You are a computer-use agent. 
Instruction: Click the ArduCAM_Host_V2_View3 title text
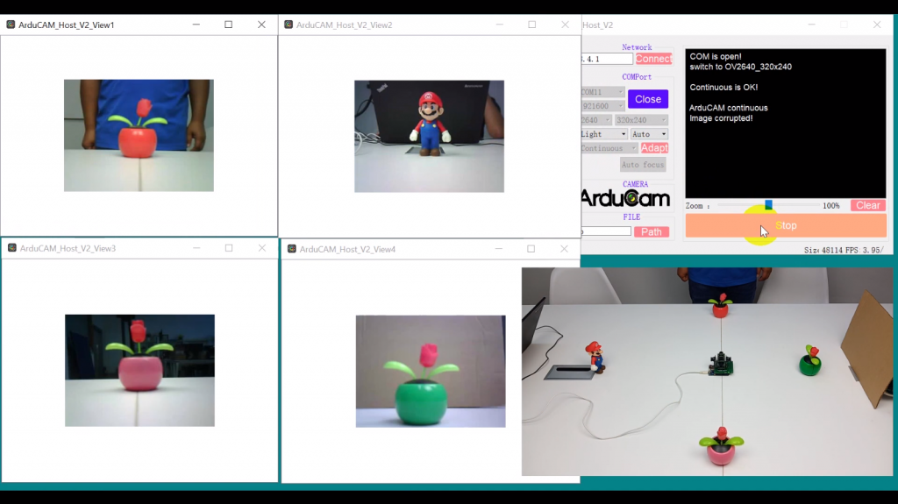click(68, 248)
